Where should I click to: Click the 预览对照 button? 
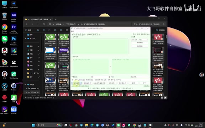[x=111, y=83]
